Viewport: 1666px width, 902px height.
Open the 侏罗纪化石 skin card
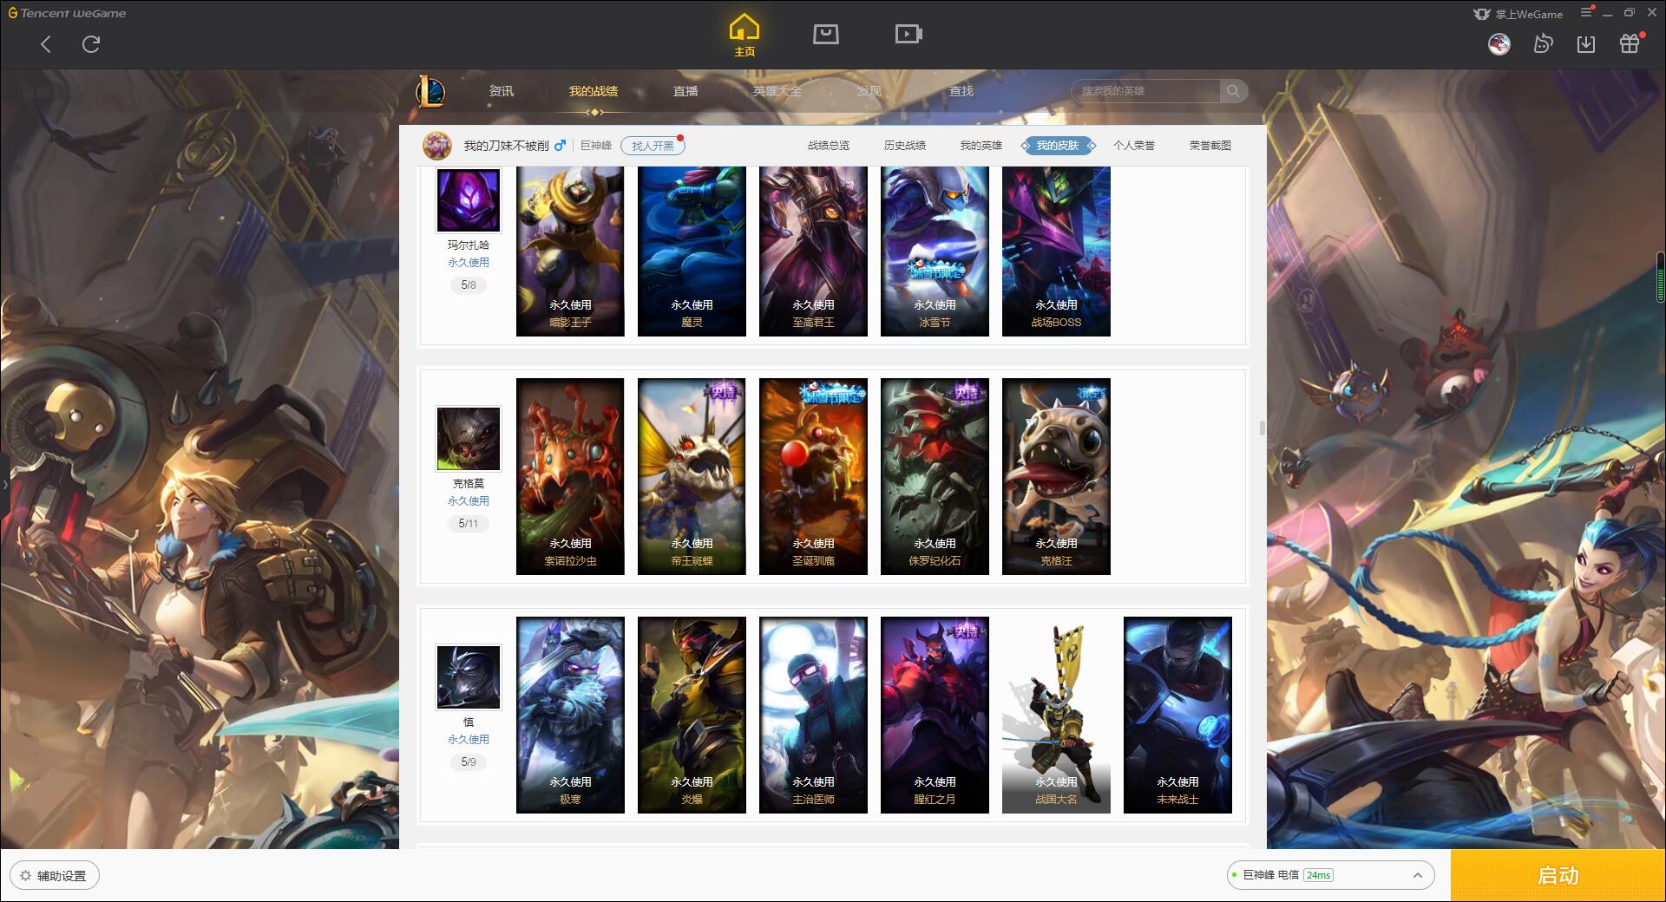(935, 476)
